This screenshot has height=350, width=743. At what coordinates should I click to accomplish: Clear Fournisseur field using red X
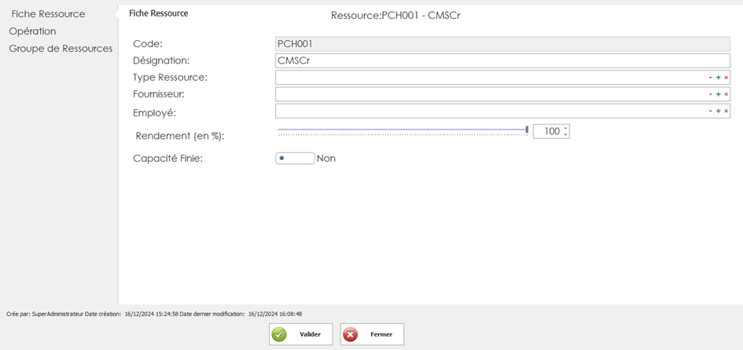(726, 94)
